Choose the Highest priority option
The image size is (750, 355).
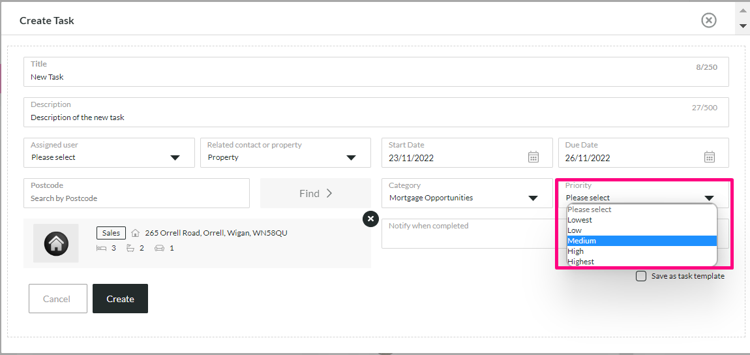click(642, 261)
